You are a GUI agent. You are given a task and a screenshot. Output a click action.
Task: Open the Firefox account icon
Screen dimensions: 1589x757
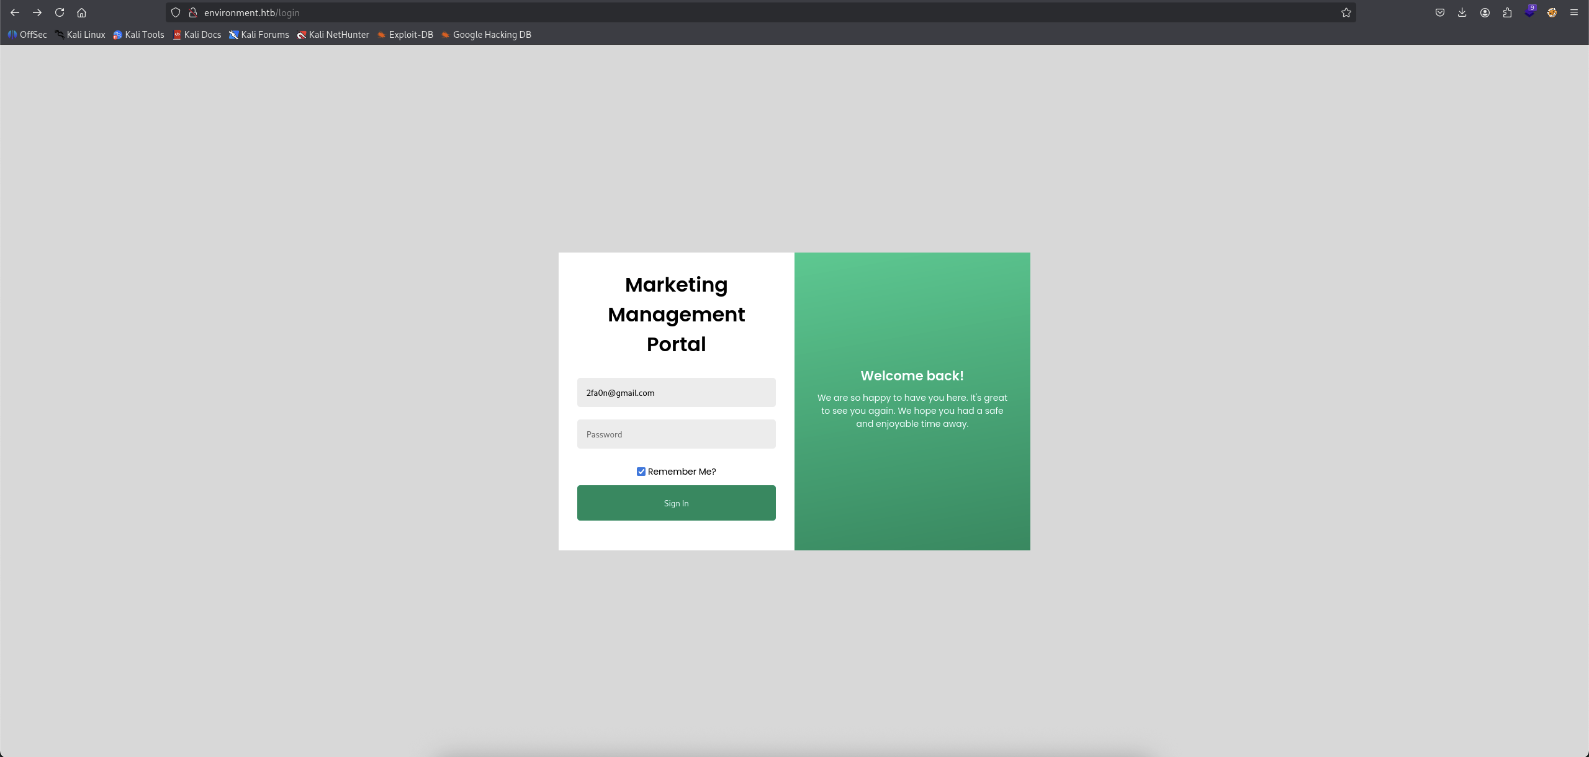pos(1485,12)
